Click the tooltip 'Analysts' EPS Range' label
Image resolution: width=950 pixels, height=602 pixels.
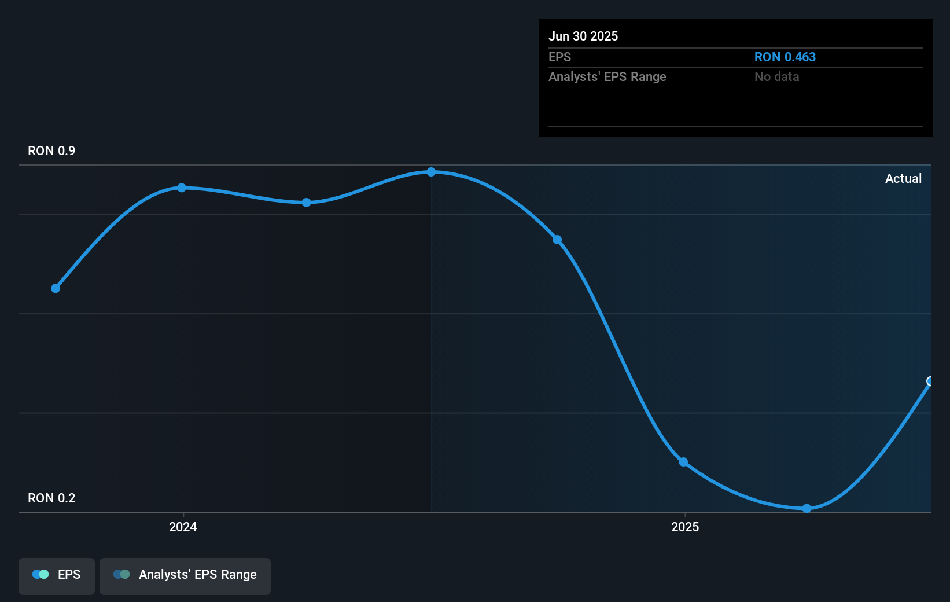click(x=607, y=76)
